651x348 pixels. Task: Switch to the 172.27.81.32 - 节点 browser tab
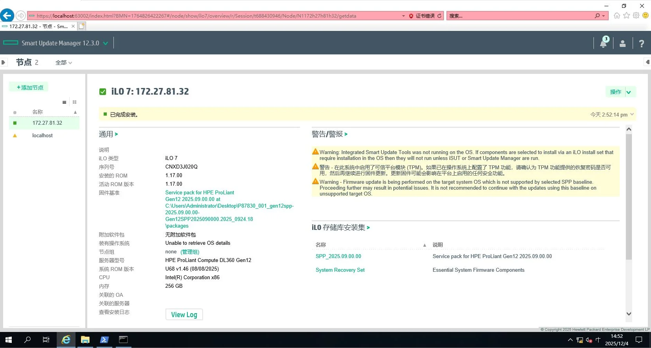tap(38, 26)
